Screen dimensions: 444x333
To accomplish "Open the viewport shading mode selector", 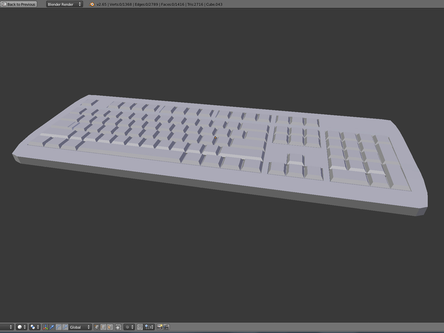I will [22, 327].
